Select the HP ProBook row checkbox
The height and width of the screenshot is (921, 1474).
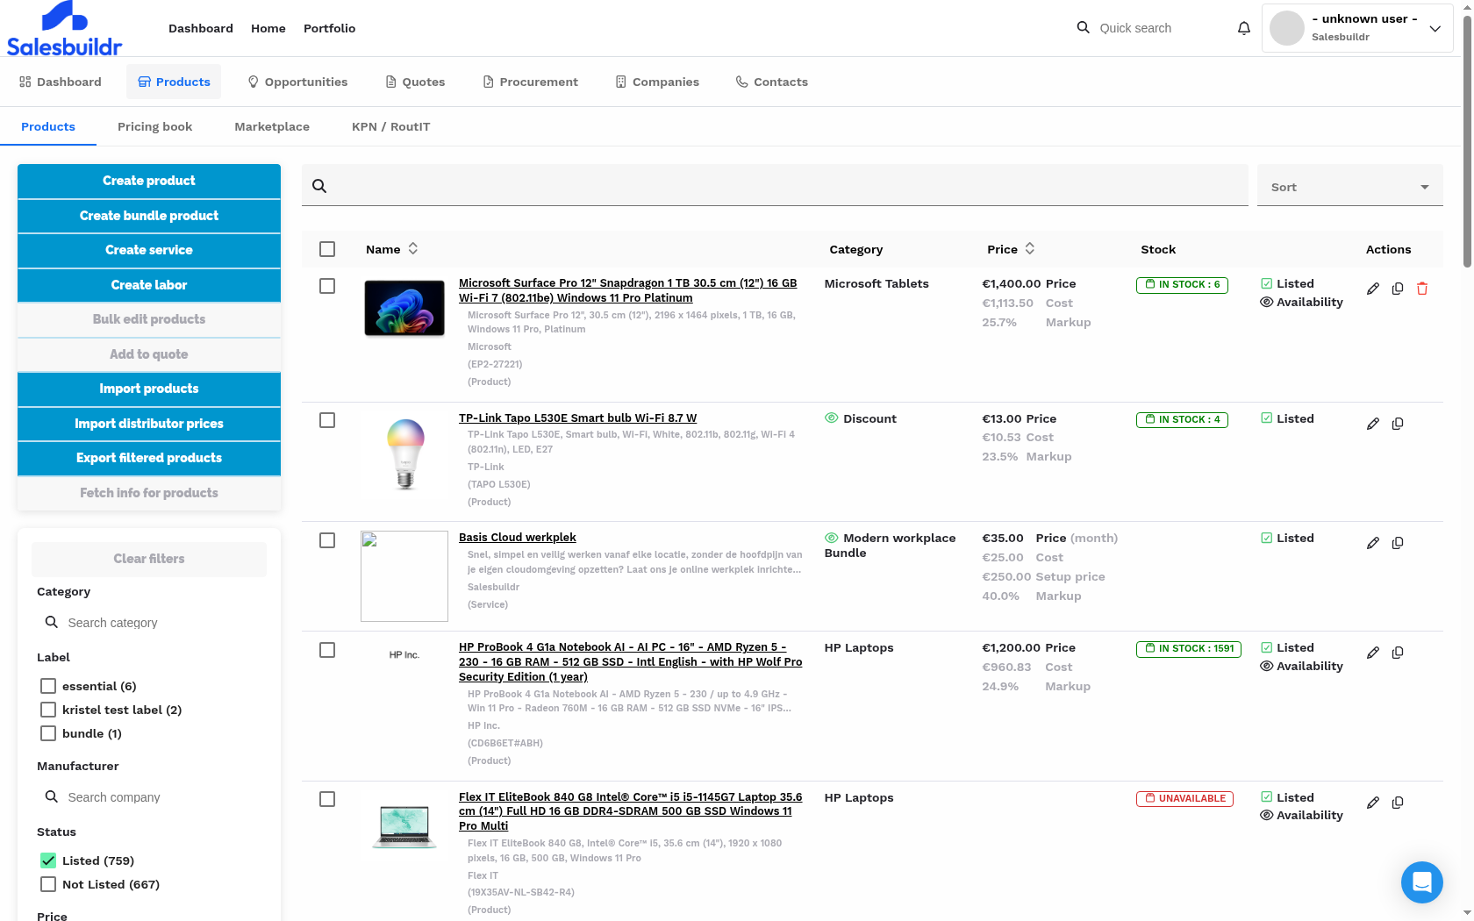coord(327,650)
